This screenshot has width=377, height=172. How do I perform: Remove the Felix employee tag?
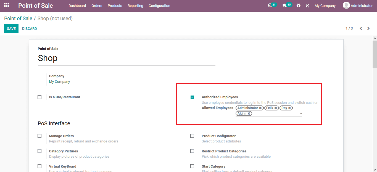[x=276, y=108]
